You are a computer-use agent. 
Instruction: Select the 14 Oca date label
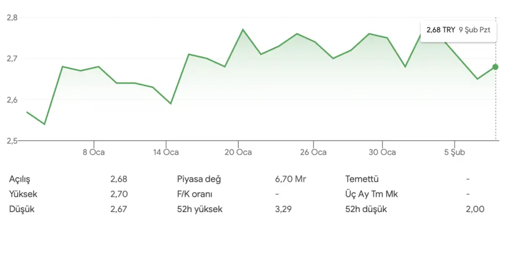coord(165,153)
